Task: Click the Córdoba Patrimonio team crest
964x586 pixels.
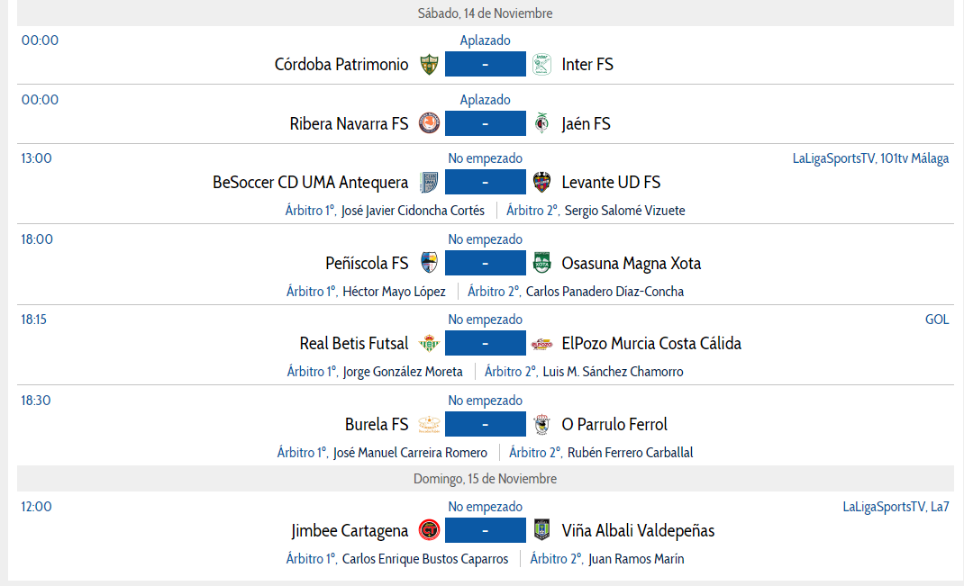Action: pyautogui.click(x=429, y=64)
